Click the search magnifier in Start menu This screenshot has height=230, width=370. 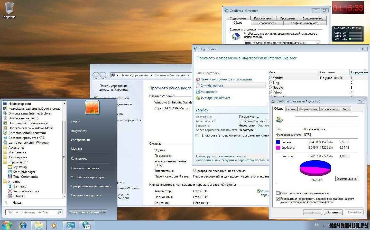[59, 212]
